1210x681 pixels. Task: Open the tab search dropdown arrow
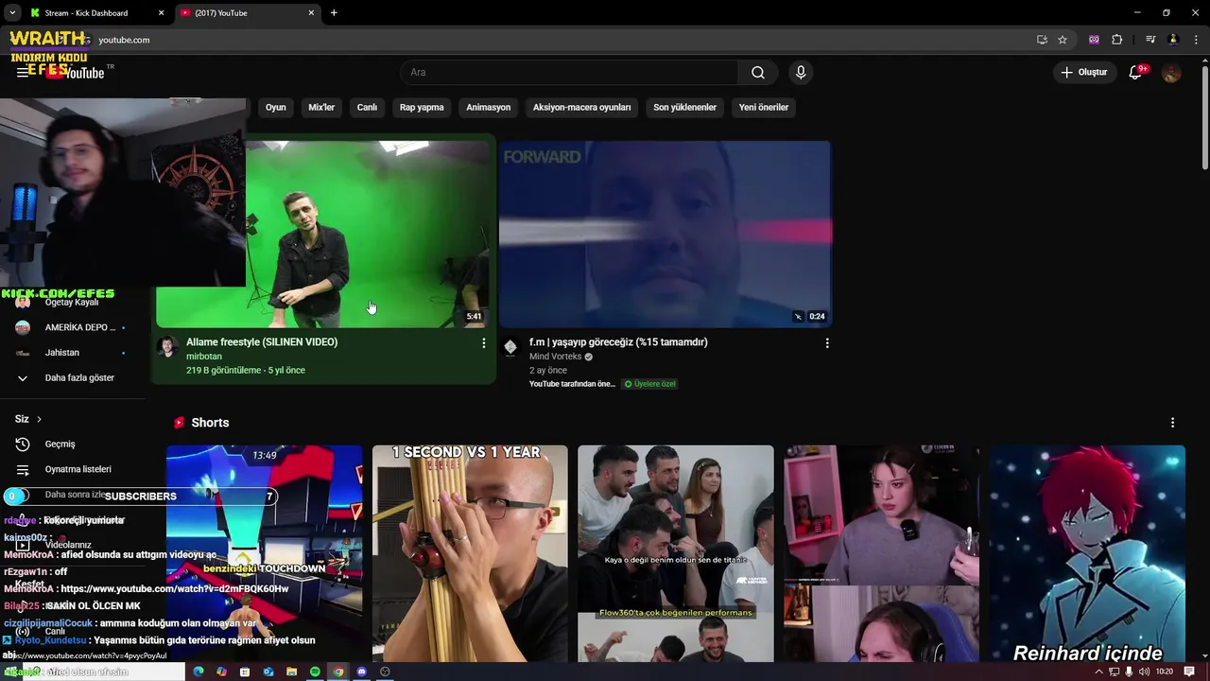click(11, 13)
